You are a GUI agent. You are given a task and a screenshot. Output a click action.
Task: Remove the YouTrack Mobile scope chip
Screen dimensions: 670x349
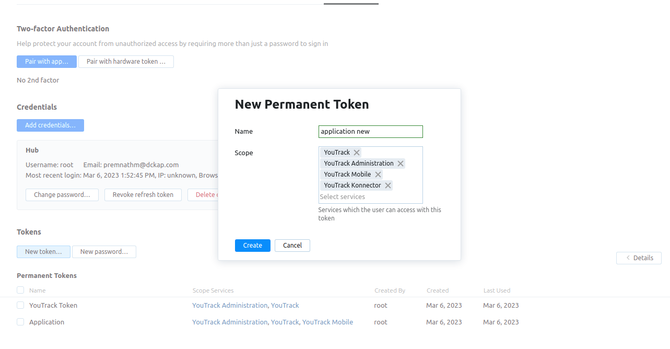pyautogui.click(x=378, y=174)
